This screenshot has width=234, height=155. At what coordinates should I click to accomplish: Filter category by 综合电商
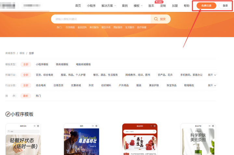click(41, 85)
